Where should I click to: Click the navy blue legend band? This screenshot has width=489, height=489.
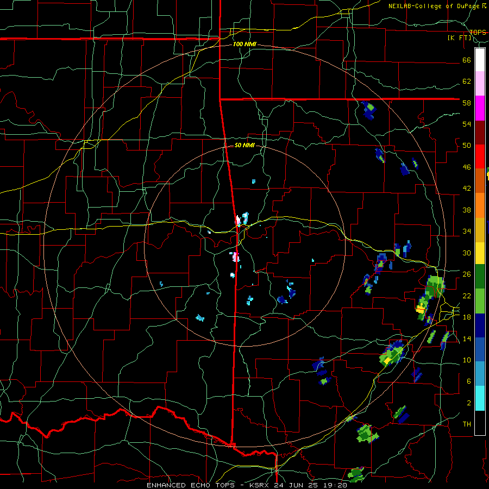(x=480, y=325)
